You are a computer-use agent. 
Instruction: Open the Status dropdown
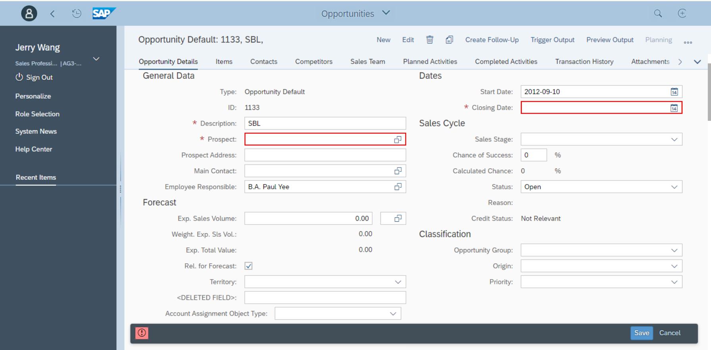[x=674, y=187]
